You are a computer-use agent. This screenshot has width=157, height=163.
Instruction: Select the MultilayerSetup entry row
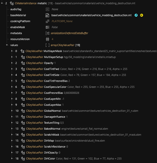(53, 57)
